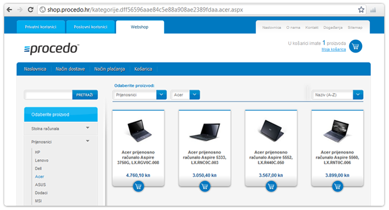
Task: Click product title Aspire 5552, LX.R440C.050
Action: (x=271, y=157)
